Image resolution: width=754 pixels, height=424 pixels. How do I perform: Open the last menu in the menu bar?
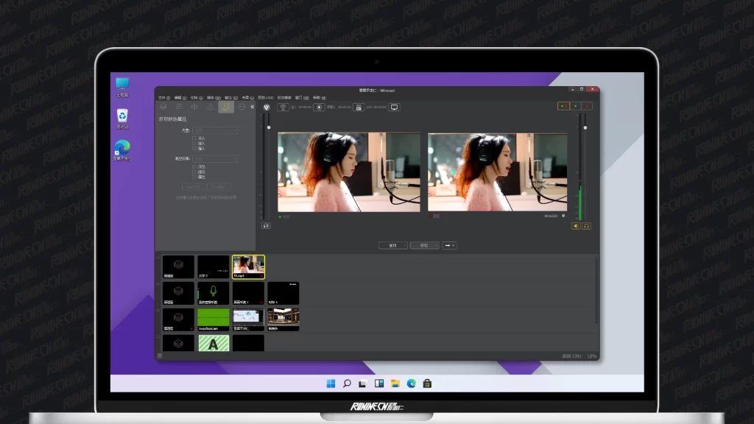click(317, 97)
